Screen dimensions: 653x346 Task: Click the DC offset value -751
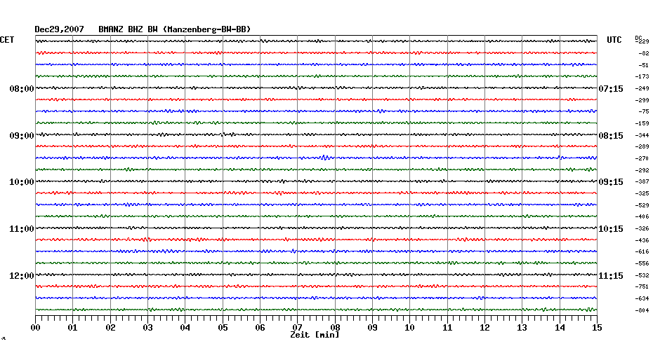point(642,287)
